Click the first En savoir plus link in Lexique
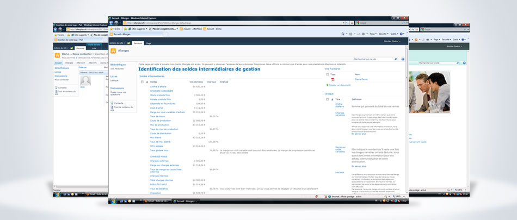Image resolution: width=517 pixels, height=220 pixels. coord(359,134)
